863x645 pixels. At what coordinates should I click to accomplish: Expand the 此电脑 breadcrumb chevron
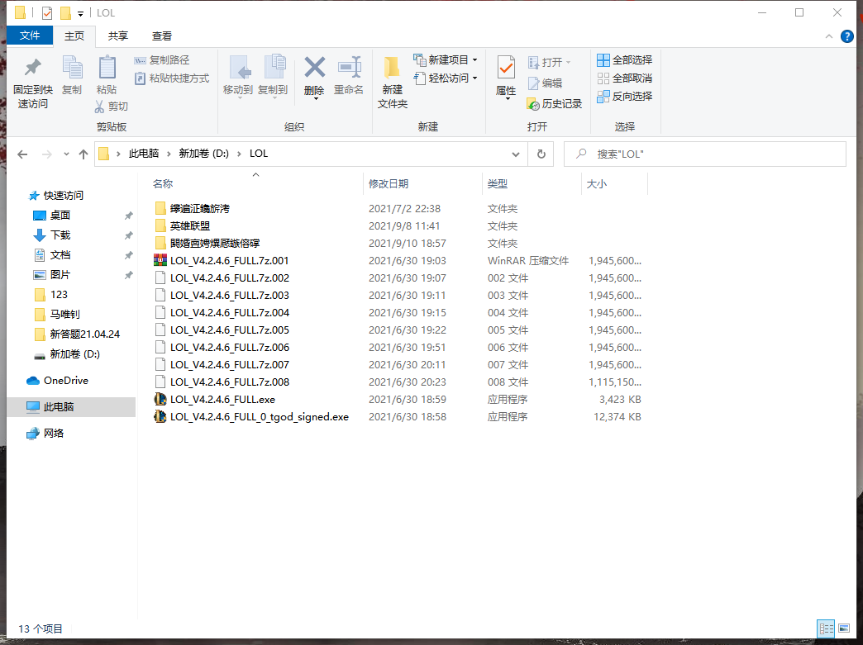point(169,154)
